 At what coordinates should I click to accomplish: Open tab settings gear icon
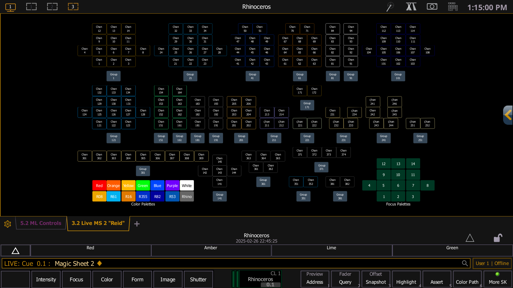(7, 224)
